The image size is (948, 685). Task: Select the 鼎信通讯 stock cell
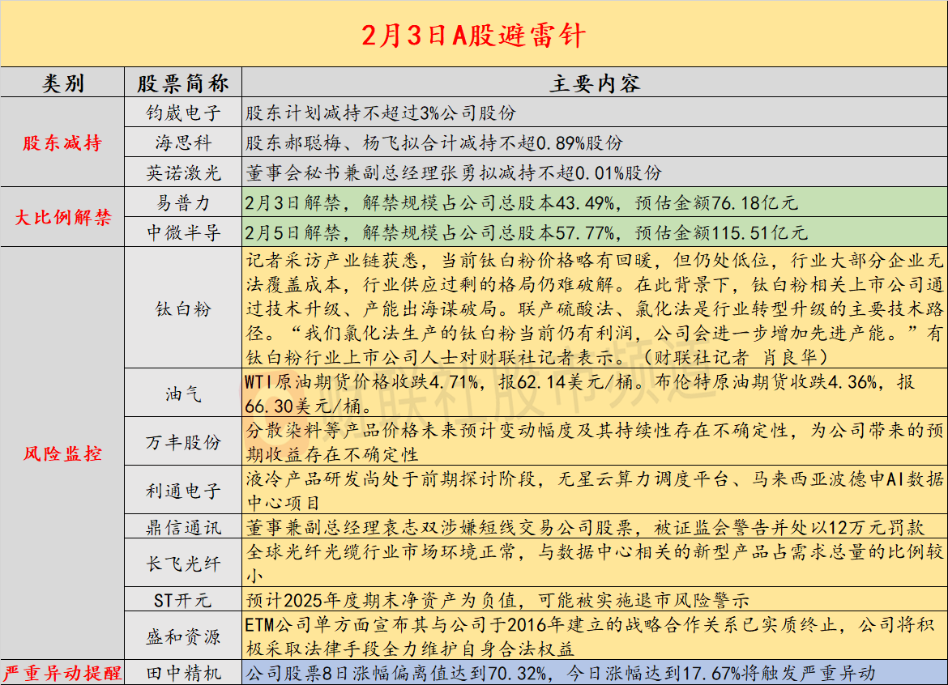(x=183, y=527)
